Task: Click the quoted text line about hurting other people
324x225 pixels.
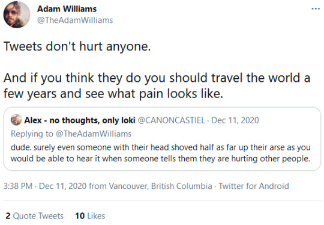Action: (x=161, y=159)
